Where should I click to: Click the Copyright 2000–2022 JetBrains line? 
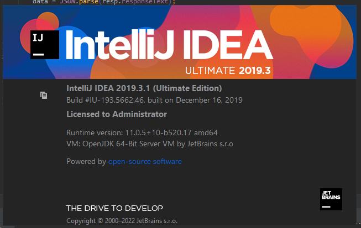pos(122,221)
